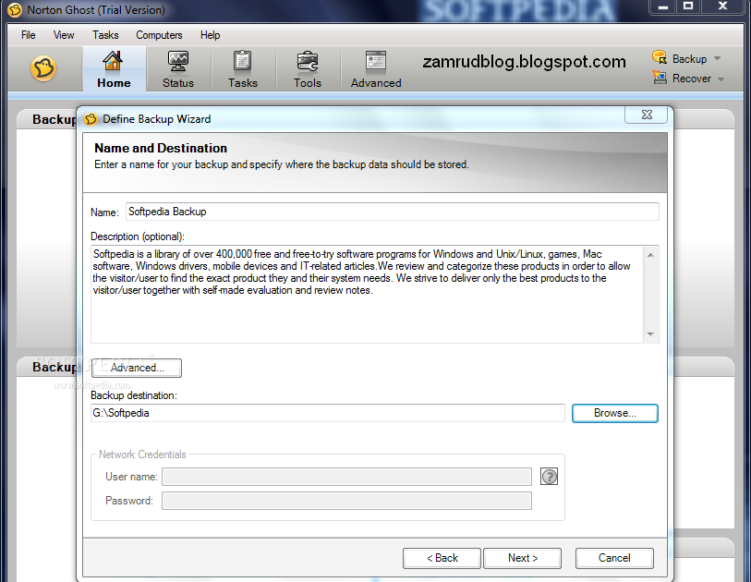Cancel the backup wizard

tap(614, 558)
